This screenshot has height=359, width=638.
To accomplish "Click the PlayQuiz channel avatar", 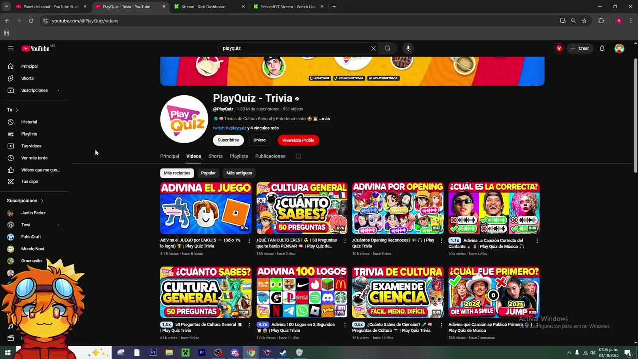I will (x=184, y=119).
